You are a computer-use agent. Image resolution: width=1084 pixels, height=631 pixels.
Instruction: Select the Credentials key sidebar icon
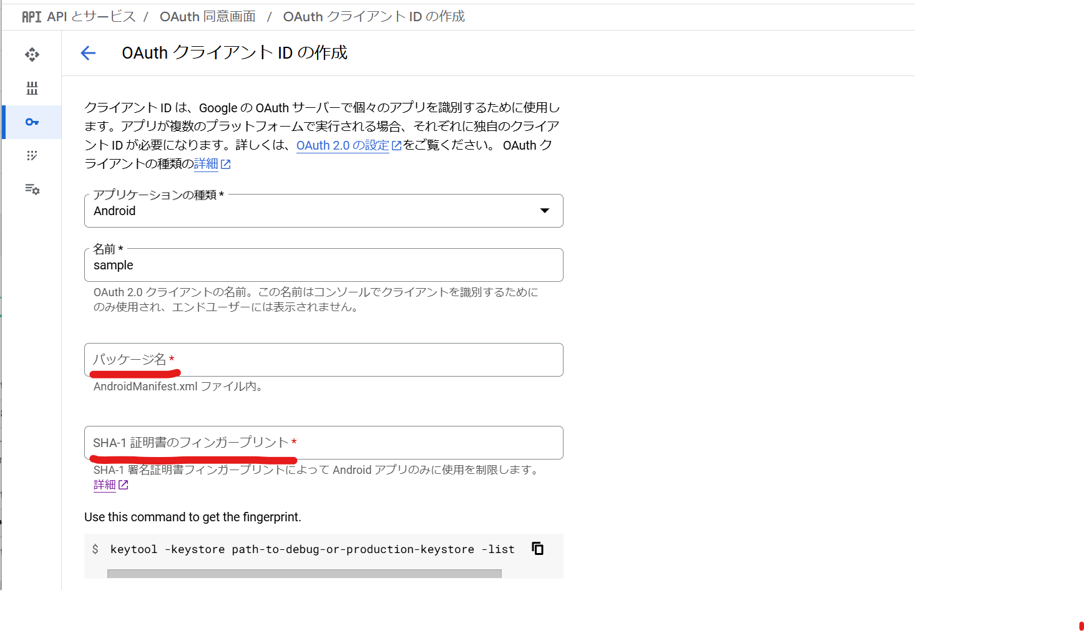(x=32, y=122)
